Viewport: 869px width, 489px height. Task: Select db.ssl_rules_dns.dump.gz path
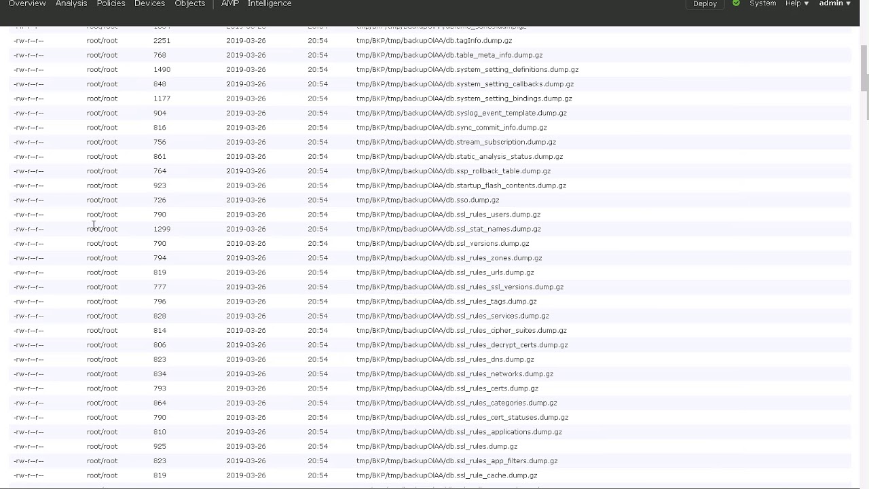click(x=445, y=359)
